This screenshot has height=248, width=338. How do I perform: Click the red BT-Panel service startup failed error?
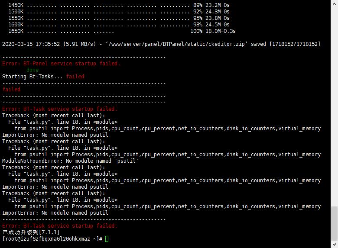[61, 64]
